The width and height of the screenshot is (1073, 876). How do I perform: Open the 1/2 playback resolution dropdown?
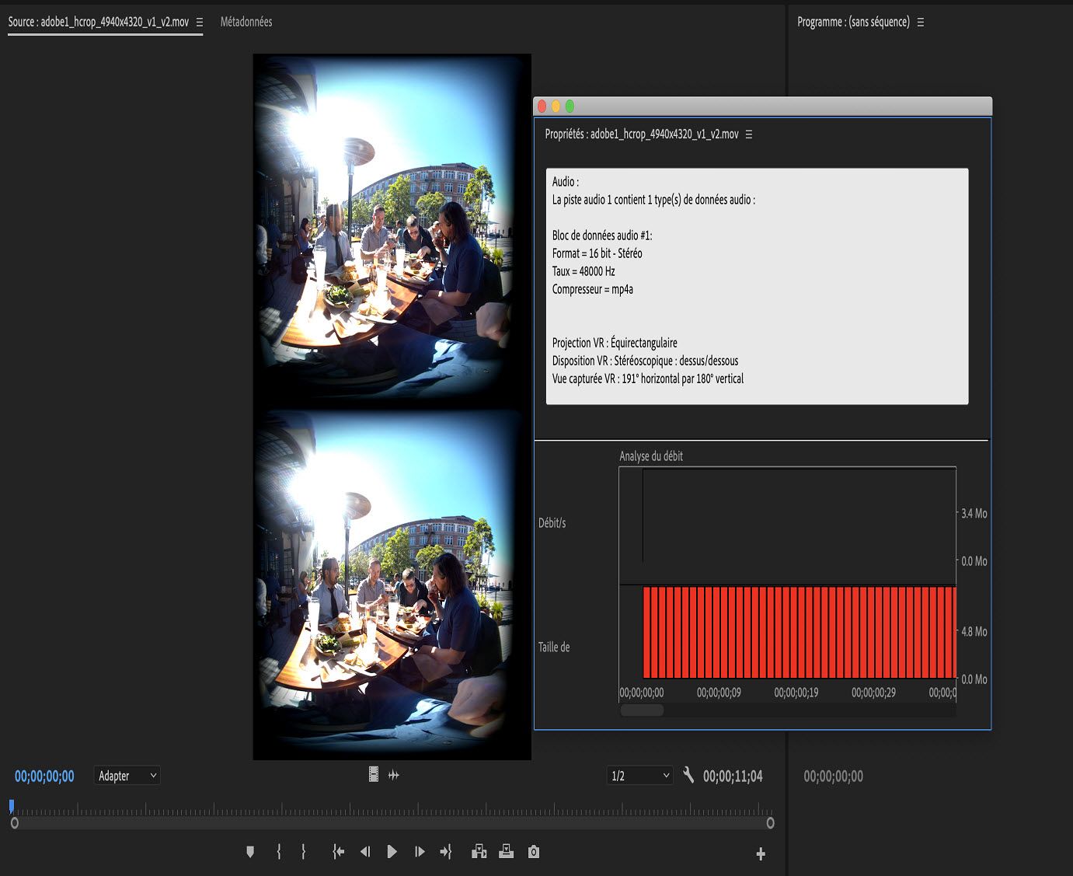coord(639,776)
